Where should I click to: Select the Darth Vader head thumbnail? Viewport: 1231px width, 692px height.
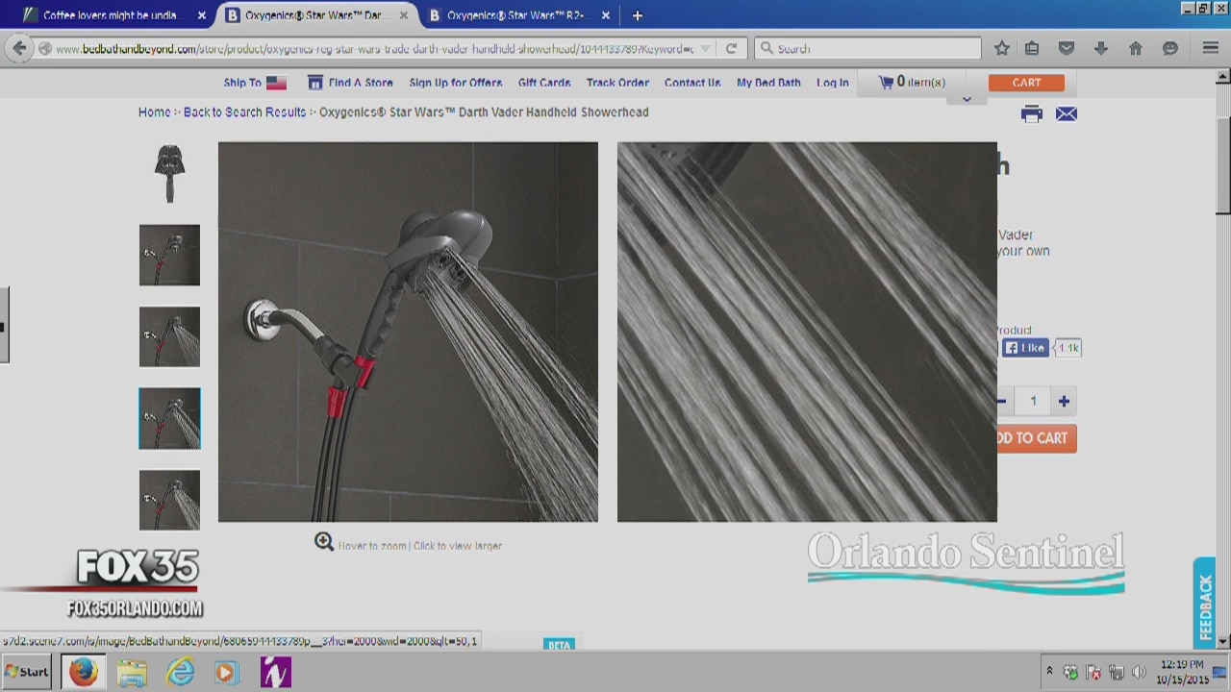[x=169, y=174]
